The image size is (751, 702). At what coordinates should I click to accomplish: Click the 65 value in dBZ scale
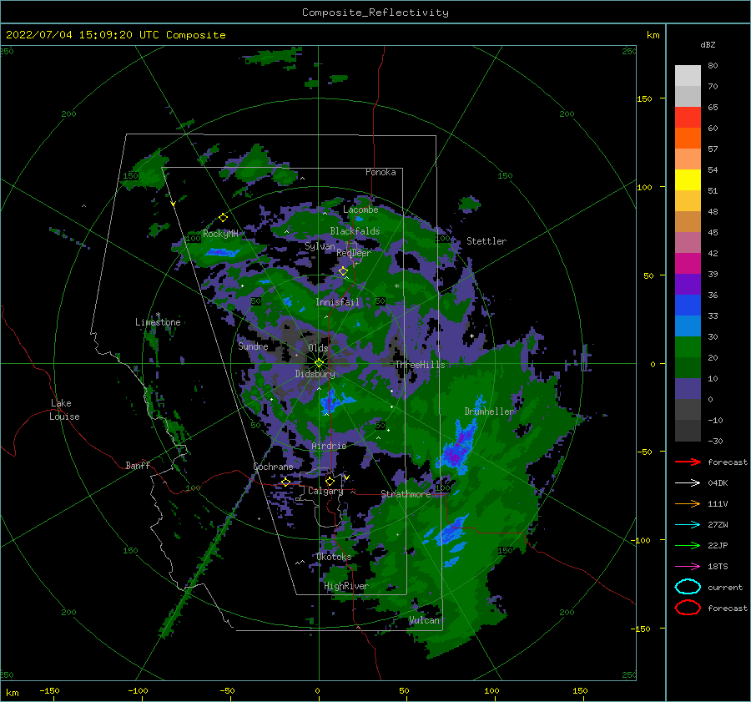tap(713, 108)
